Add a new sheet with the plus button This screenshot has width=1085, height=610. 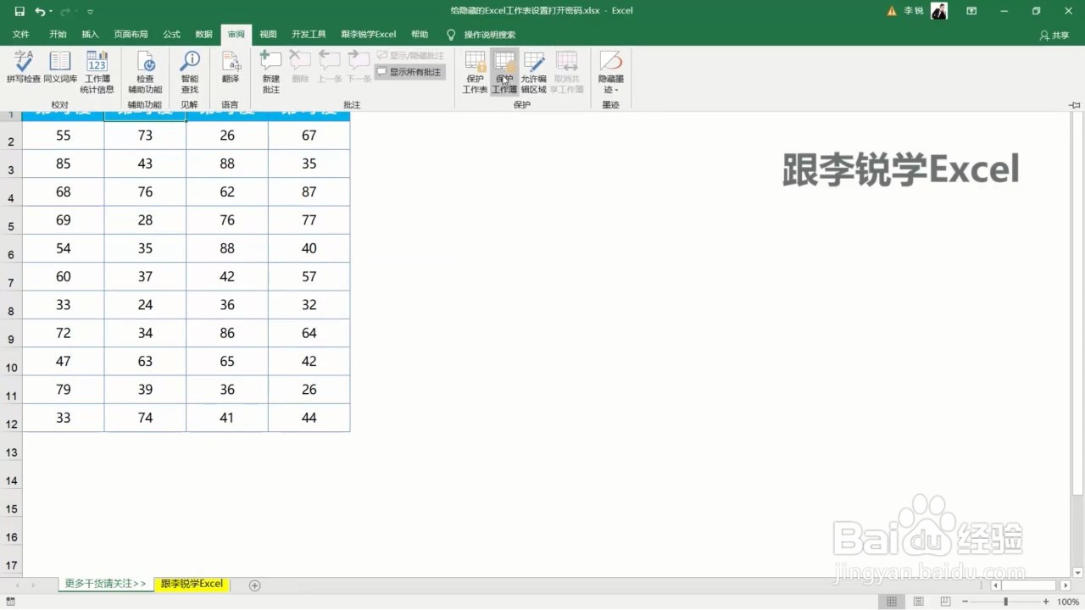[254, 585]
